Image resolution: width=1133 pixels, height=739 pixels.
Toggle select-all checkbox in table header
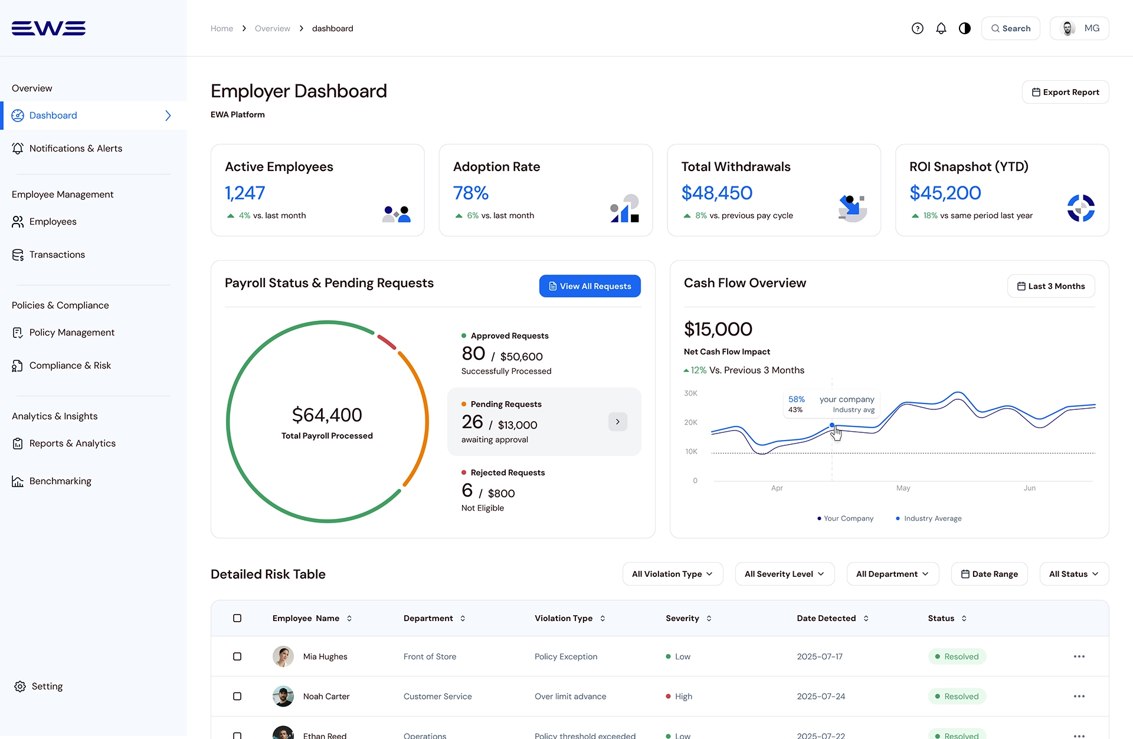click(x=237, y=618)
